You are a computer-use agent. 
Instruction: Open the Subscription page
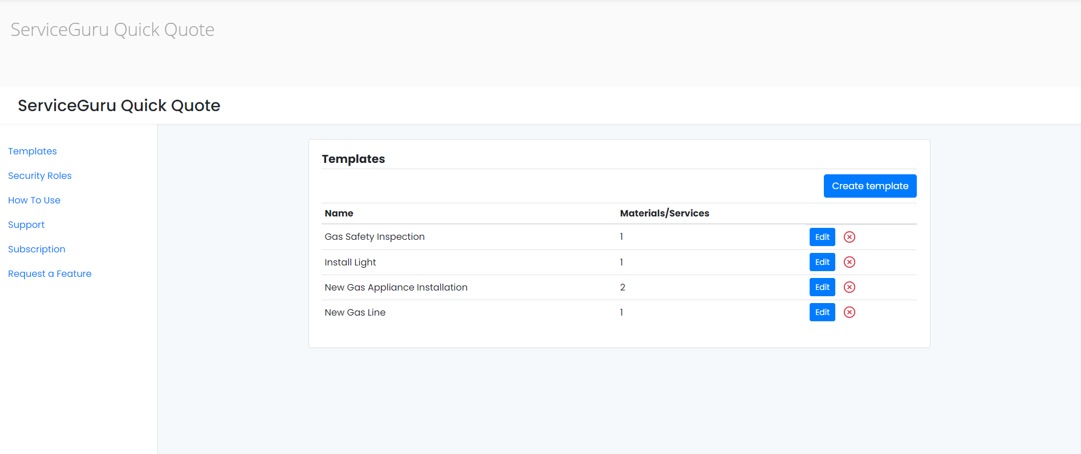coord(36,250)
